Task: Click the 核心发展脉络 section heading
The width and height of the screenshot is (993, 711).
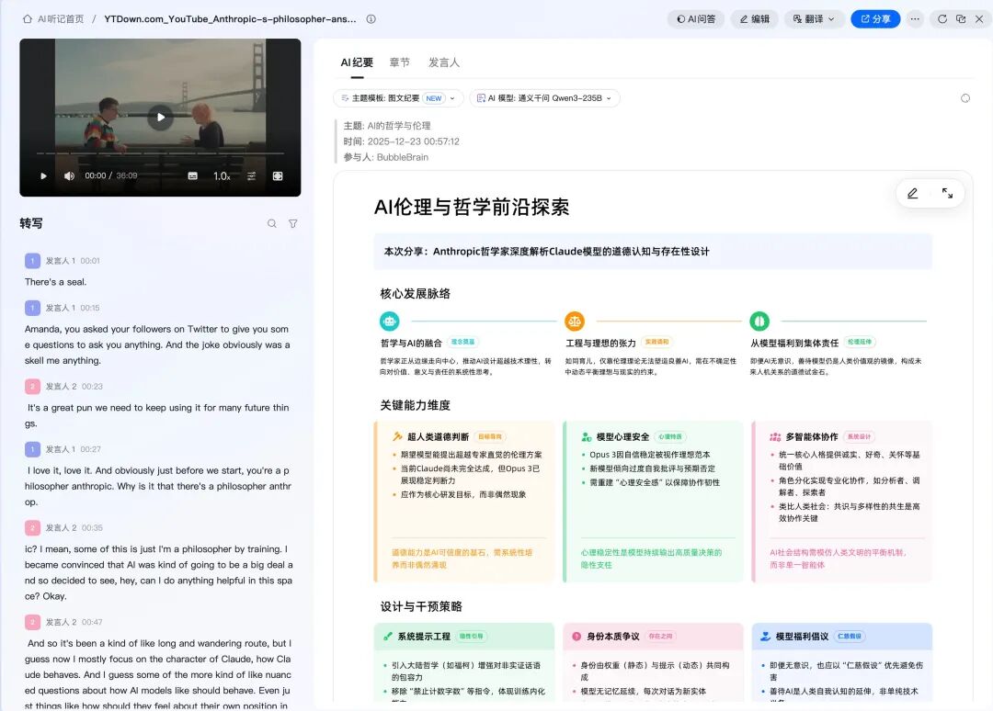Action: (x=416, y=294)
